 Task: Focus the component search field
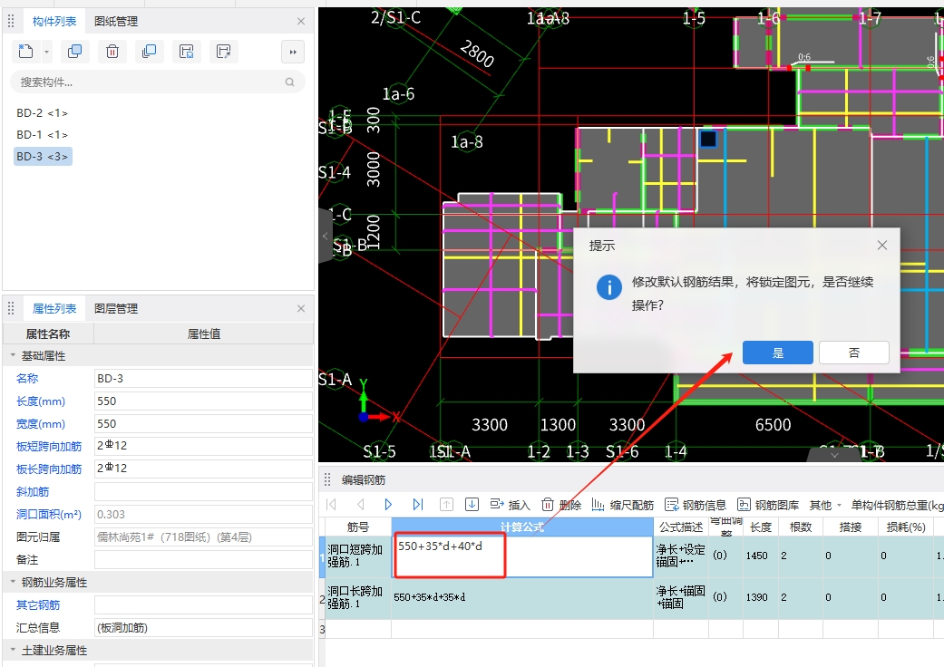pyautogui.click(x=158, y=82)
